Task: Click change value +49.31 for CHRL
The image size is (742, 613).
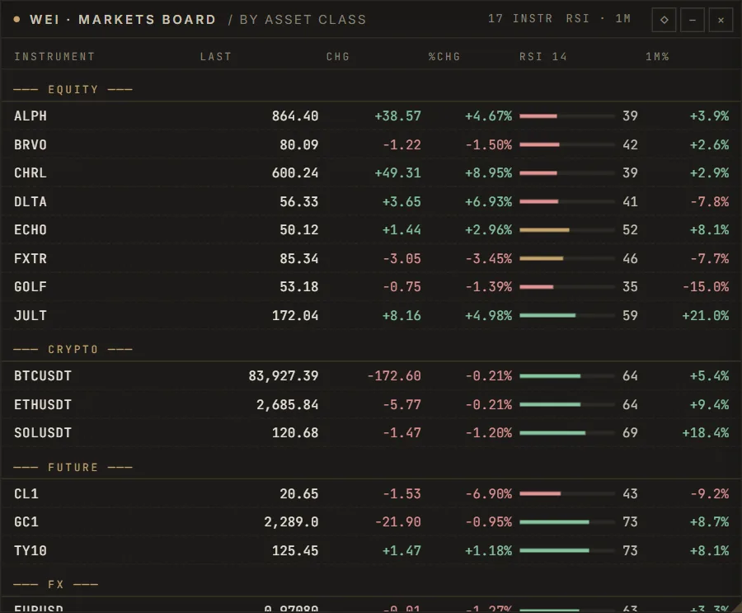Action: coord(397,173)
